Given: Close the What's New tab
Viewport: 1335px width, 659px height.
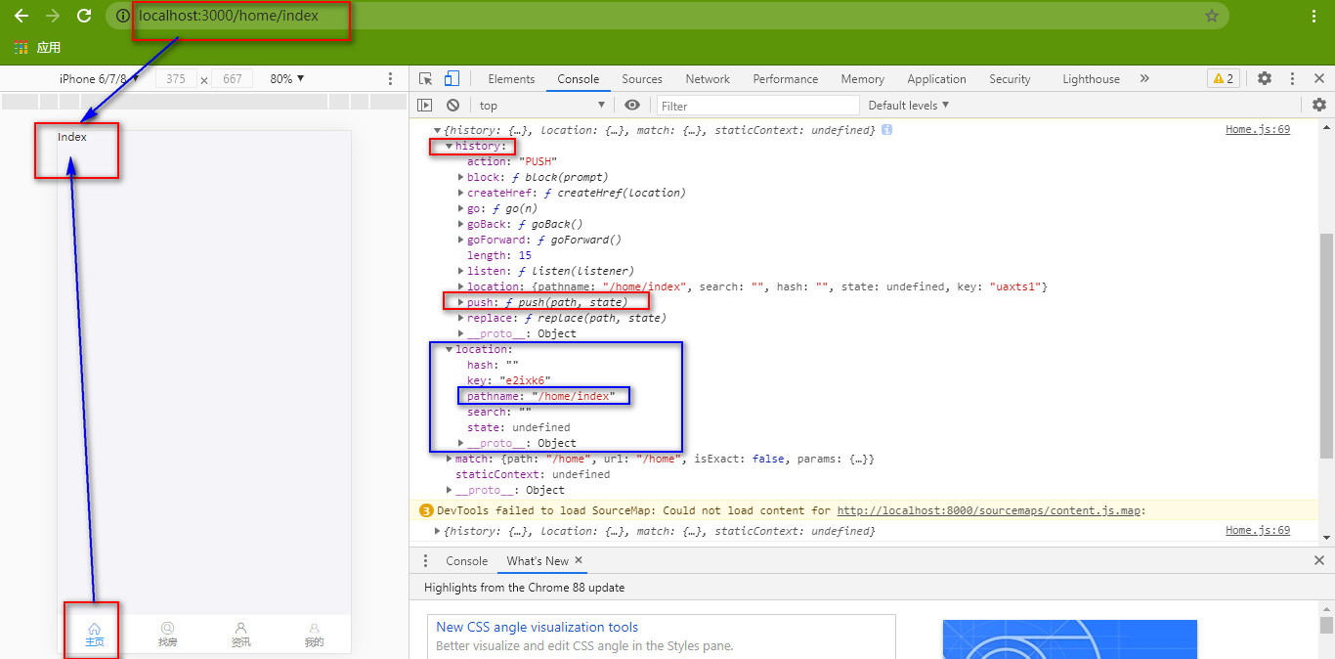Looking at the screenshot, I should point(579,560).
